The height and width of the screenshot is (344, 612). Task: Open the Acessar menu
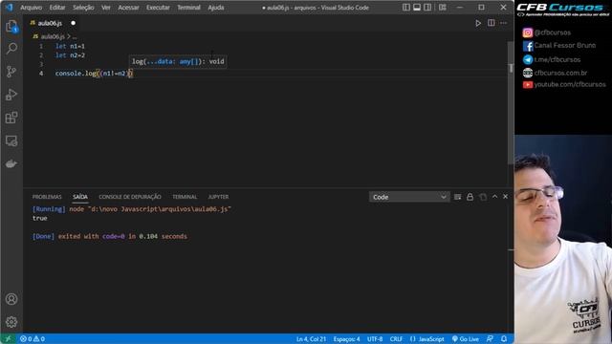coord(128,8)
